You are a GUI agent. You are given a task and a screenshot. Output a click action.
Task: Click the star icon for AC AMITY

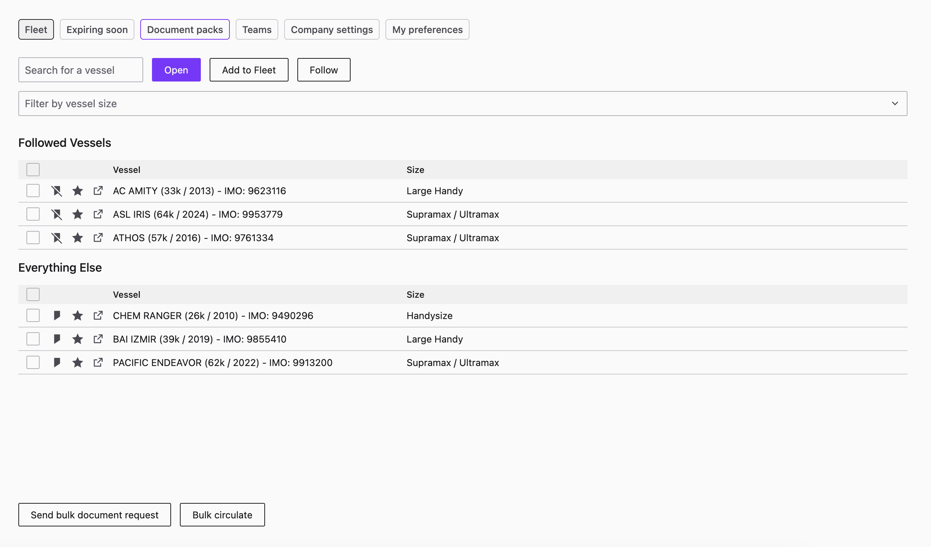point(77,191)
